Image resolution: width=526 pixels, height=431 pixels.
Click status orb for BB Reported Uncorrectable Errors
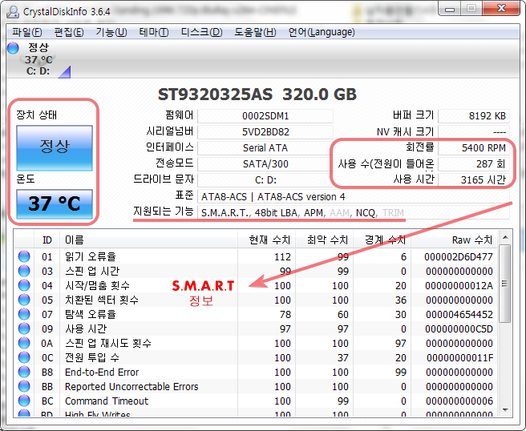click(x=24, y=386)
